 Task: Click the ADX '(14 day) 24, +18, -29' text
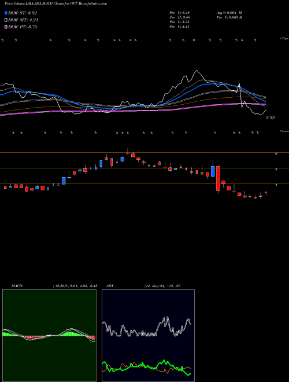[162, 286]
